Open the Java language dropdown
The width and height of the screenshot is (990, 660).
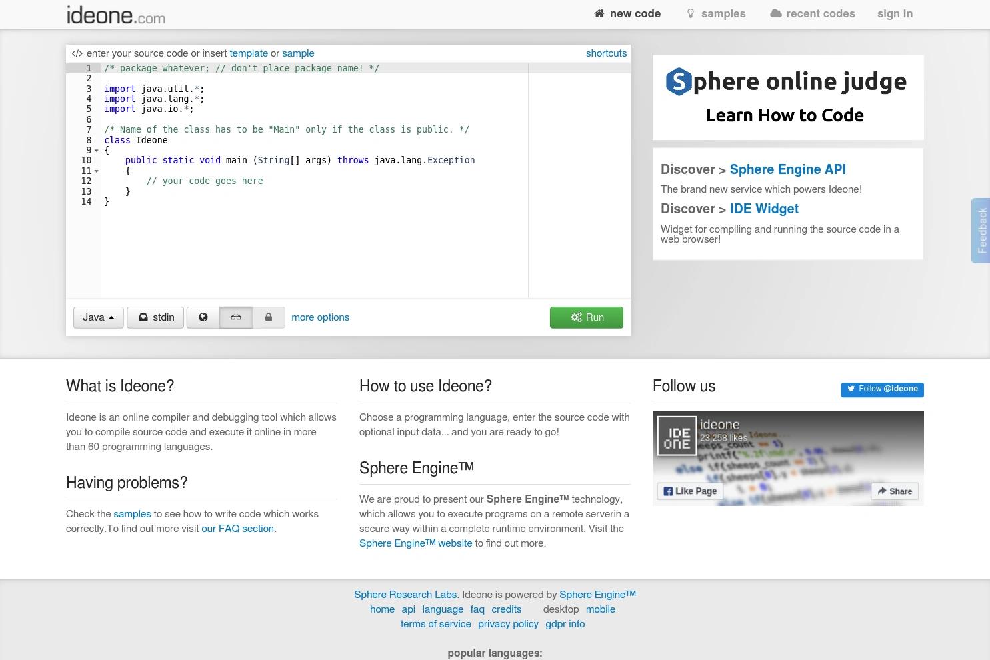(99, 317)
